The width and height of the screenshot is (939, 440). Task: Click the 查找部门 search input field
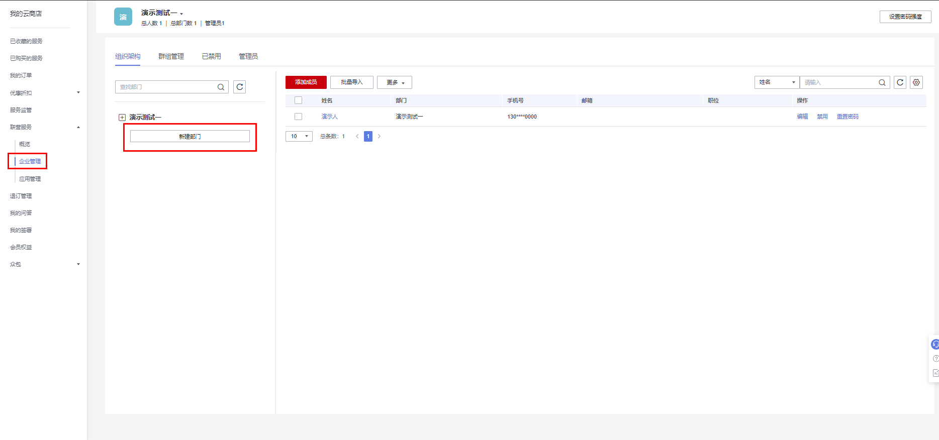[x=166, y=87]
